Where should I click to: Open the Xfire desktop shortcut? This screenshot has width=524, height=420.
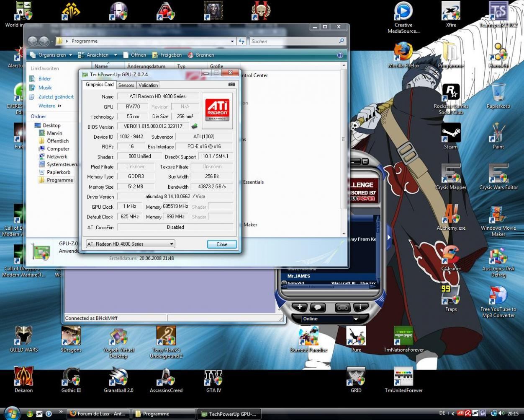(x=451, y=15)
